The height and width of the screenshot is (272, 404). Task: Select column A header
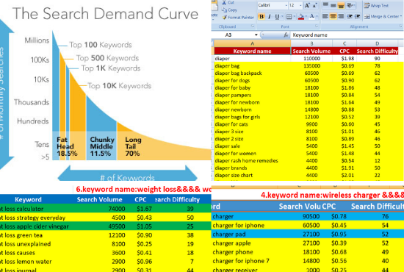point(252,43)
